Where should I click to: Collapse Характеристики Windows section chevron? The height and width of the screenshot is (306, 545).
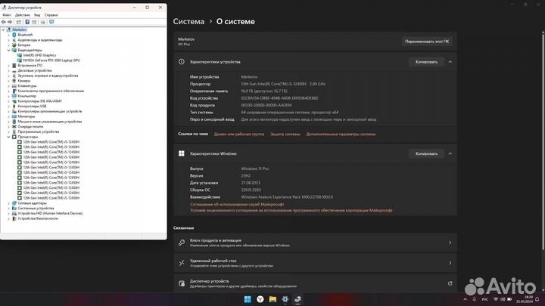click(x=450, y=153)
